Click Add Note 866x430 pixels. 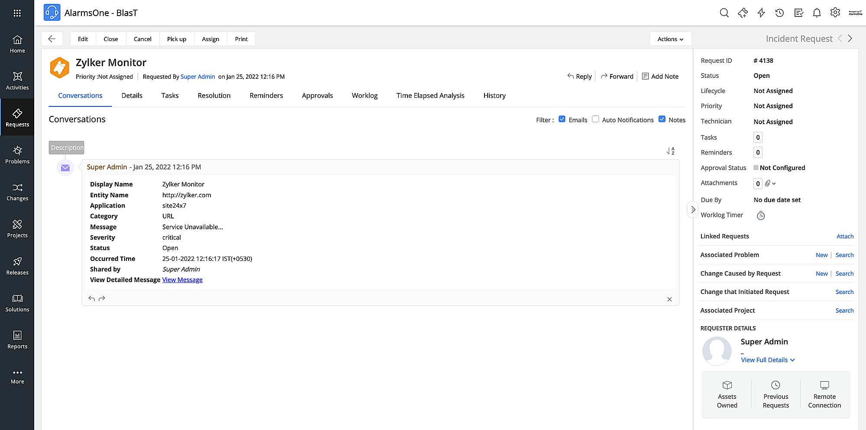tap(660, 77)
